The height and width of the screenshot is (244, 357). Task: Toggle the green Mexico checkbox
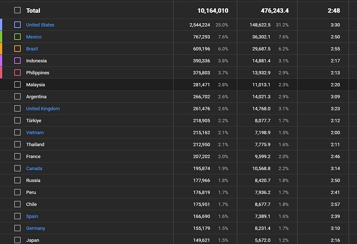pyautogui.click(x=18, y=37)
